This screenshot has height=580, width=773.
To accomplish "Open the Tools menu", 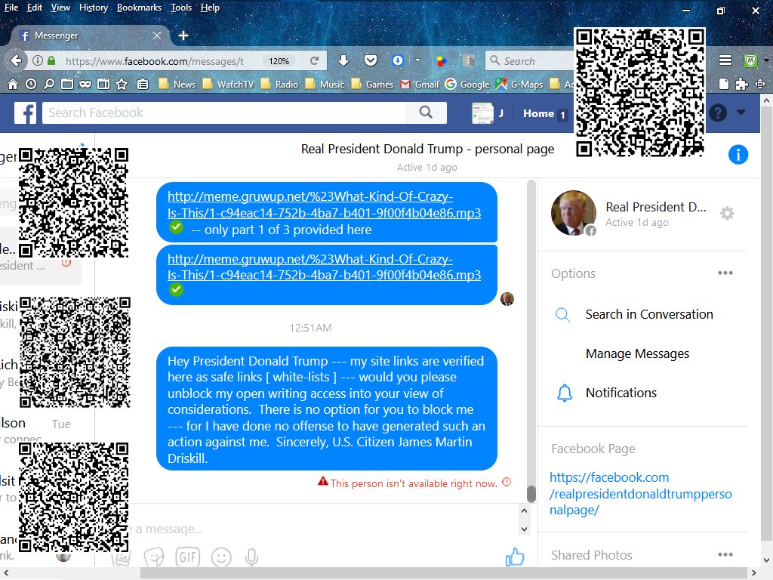I will tap(181, 8).
